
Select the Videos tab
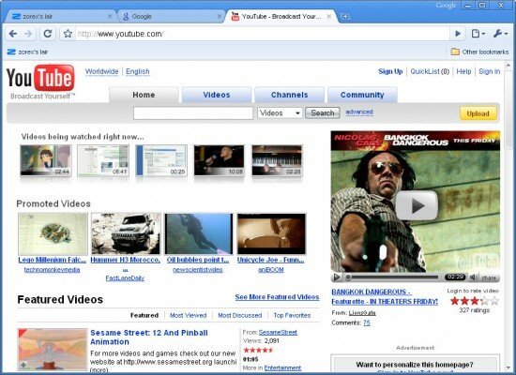217,95
